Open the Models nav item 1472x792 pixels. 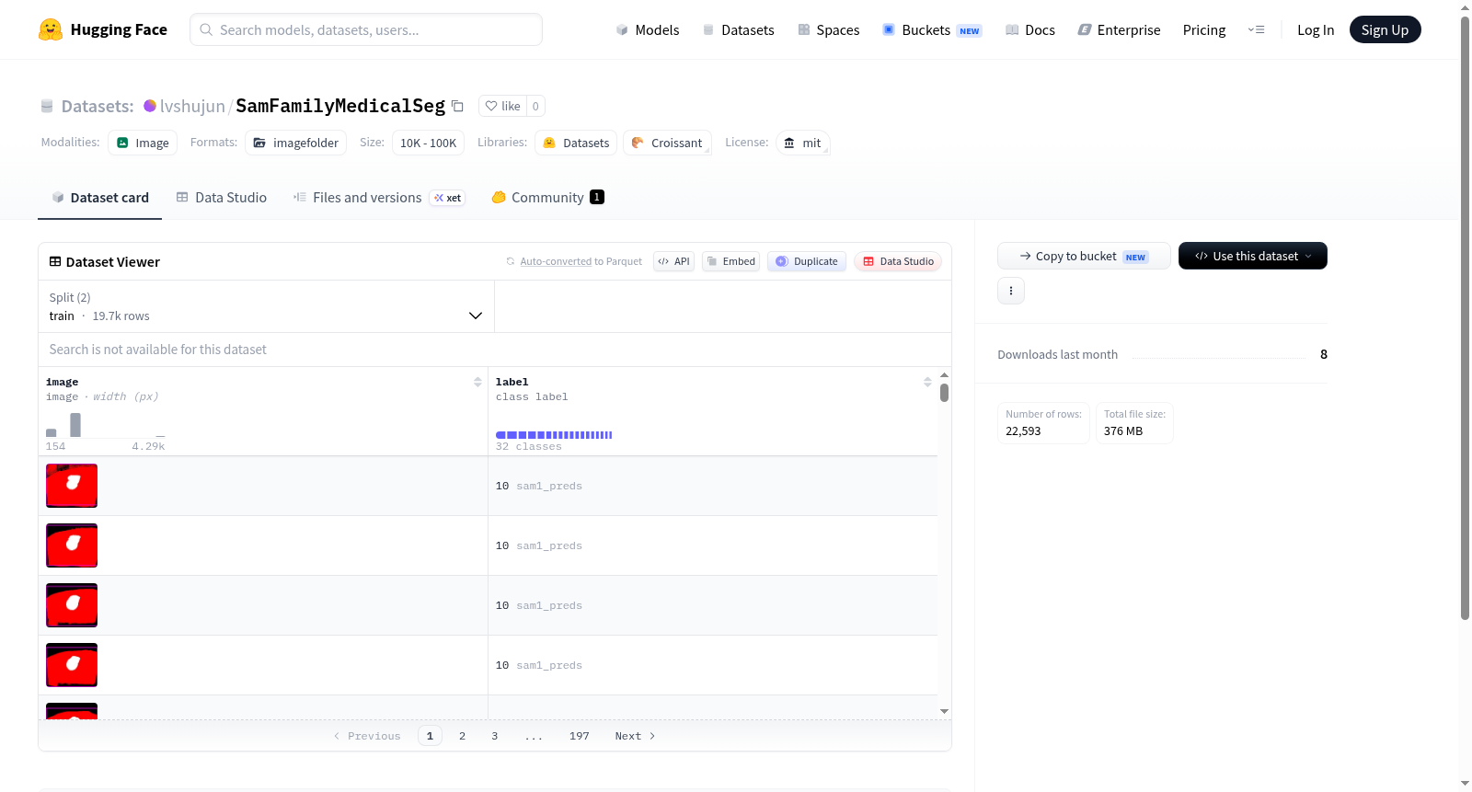(647, 29)
